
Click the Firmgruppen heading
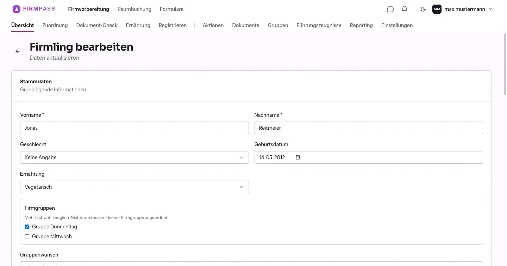pos(40,208)
